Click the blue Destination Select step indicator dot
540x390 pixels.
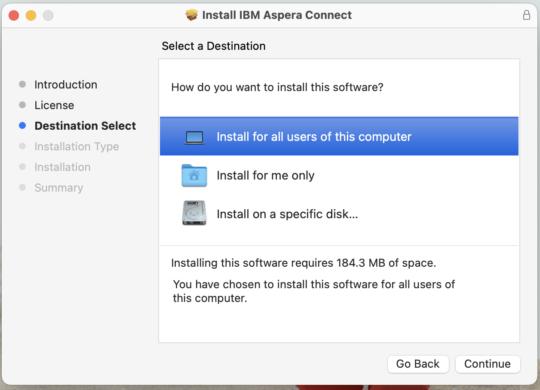(22, 125)
